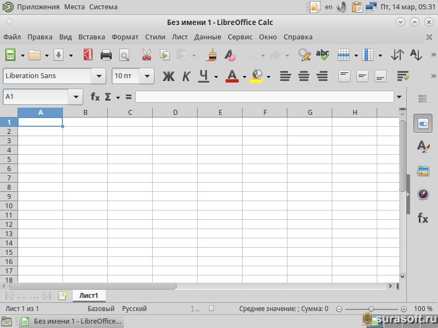Select row 7 header
Screen dimensions: 438x328
9,178
